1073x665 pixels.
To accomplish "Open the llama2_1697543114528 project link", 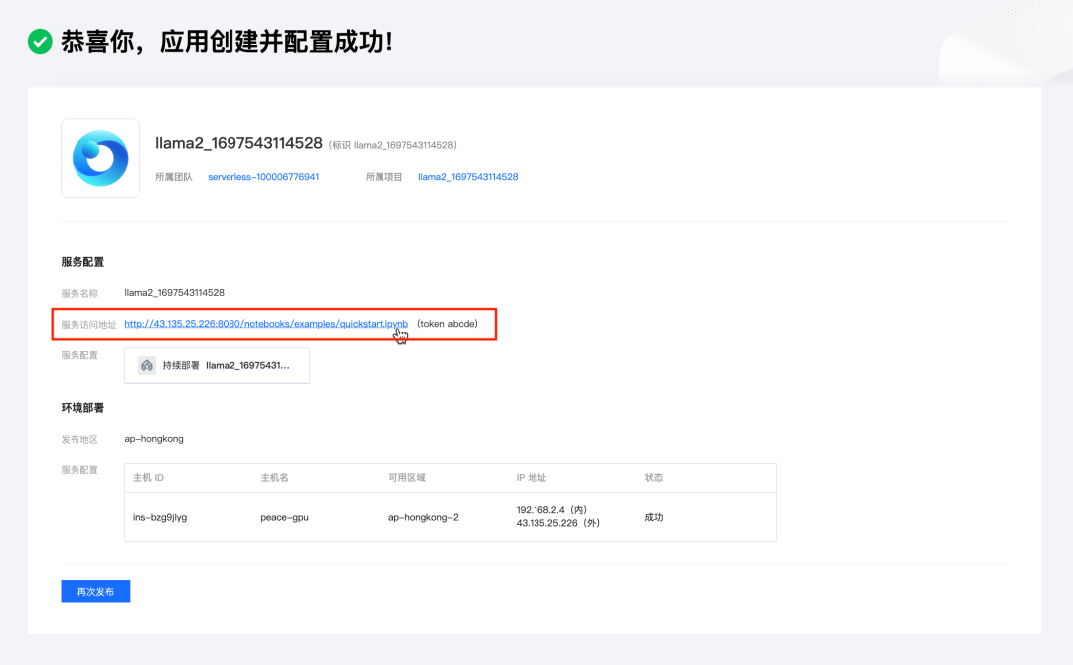I will [468, 177].
